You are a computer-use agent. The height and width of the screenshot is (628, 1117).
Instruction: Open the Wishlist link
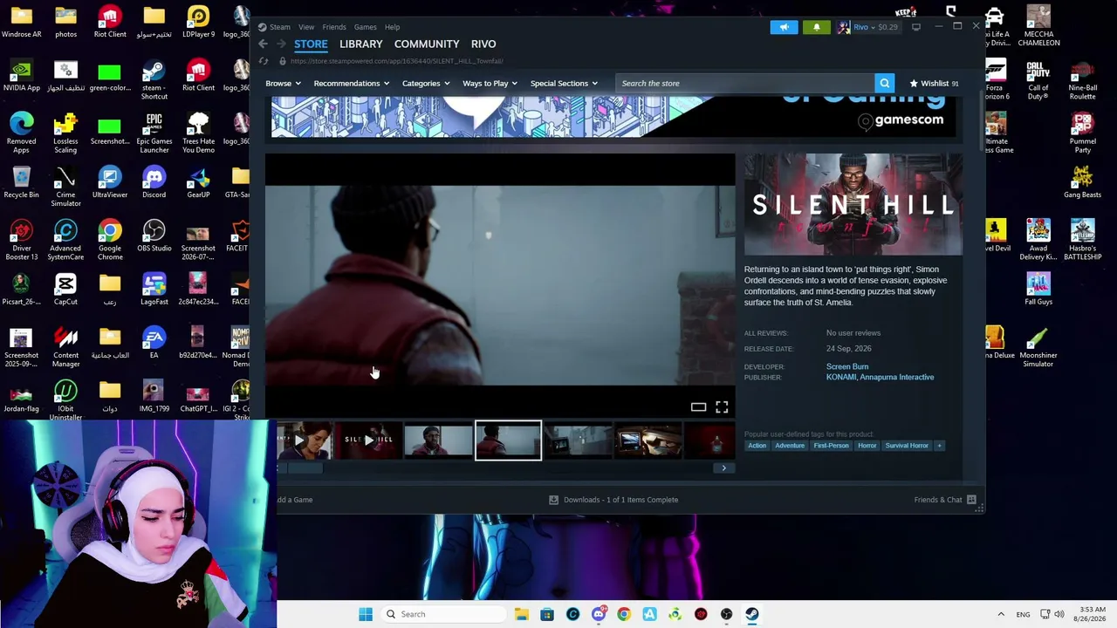tap(934, 84)
